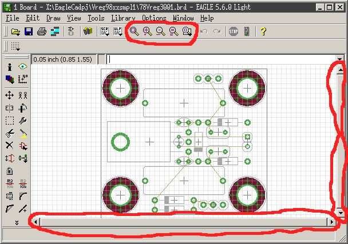Choose the zoom select area tool
348x244 pixels.
(187, 31)
